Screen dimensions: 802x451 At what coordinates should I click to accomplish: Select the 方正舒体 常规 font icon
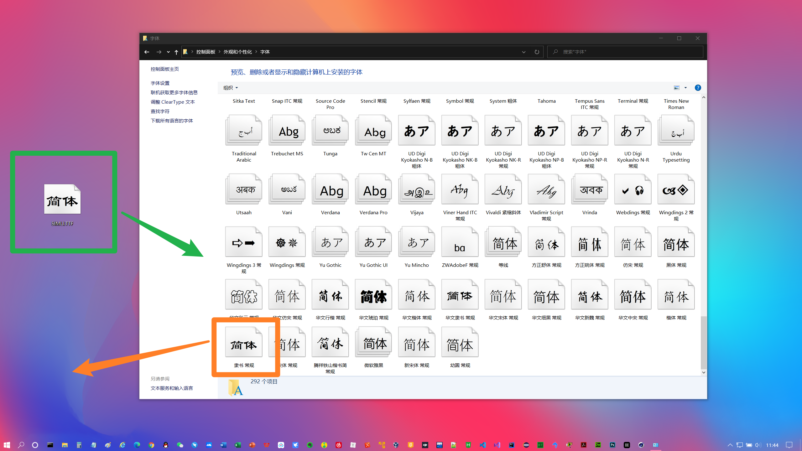(546, 242)
